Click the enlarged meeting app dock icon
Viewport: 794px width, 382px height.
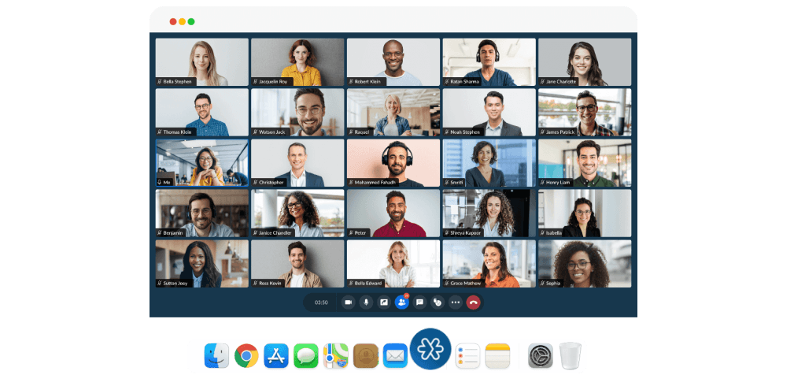[x=430, y=349]
